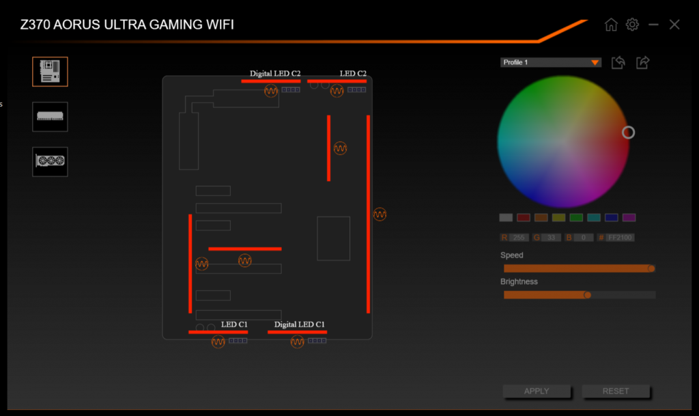Click the Brightness slider handle
Viewport: 699px width, 416px height.
[x=588, y=294]
